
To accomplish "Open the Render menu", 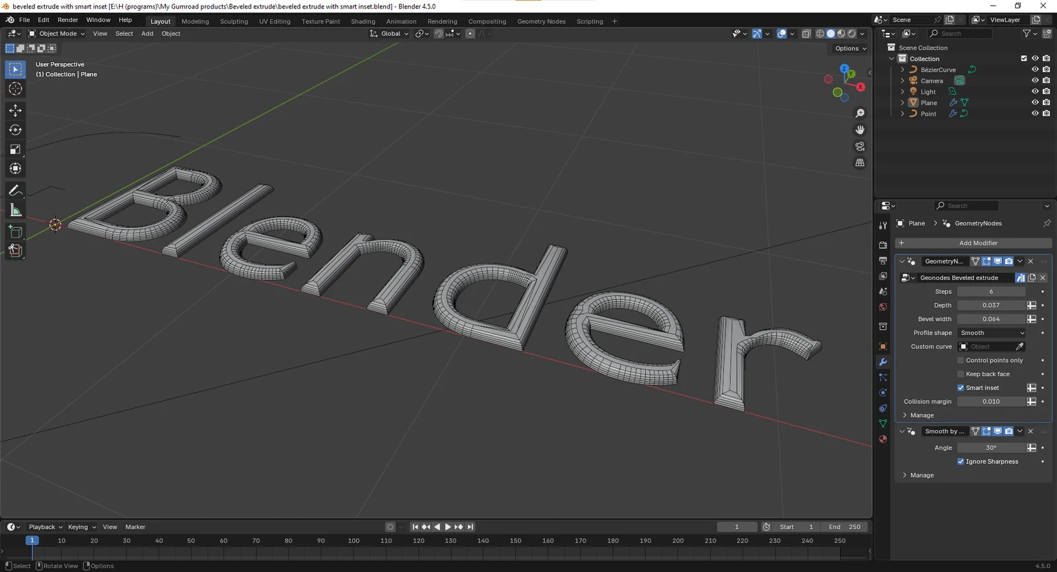I will (x=67, y=20).
